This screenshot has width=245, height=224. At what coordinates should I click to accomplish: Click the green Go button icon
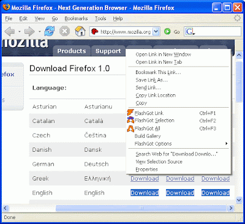[167, 32]
